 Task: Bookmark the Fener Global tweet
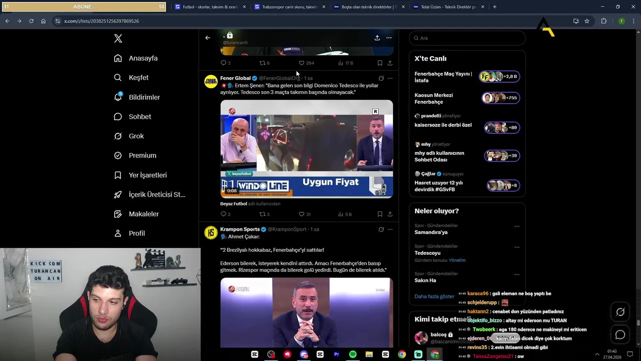point(380,214)
